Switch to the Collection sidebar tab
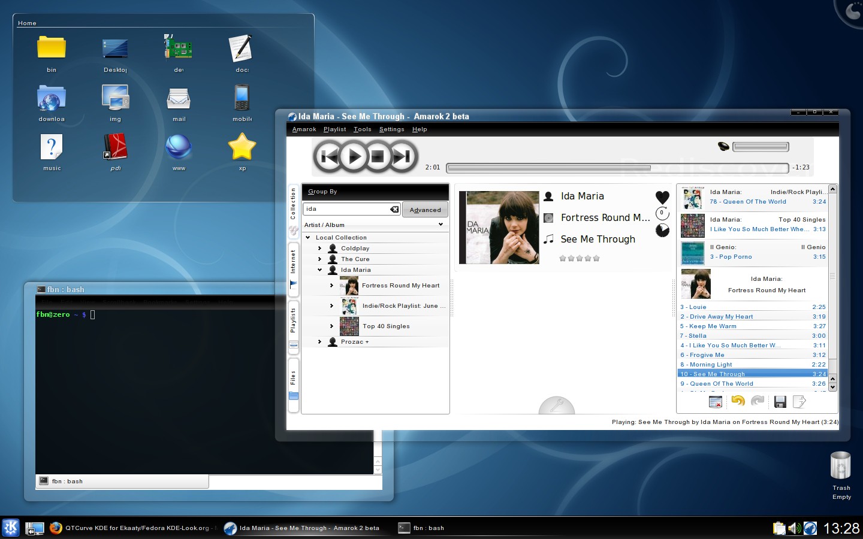The height and width of the screenshot is (539, 863). coord(293,211)
